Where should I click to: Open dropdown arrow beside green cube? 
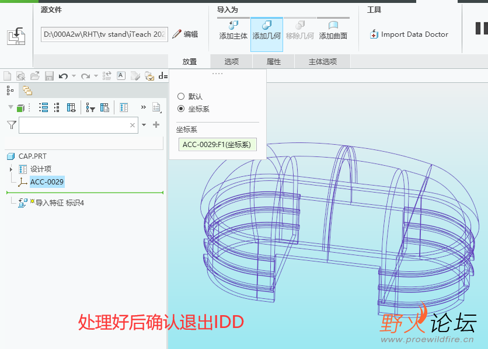pos(11,107)
